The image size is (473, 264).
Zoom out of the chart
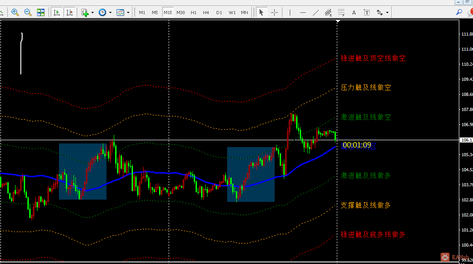28,12
